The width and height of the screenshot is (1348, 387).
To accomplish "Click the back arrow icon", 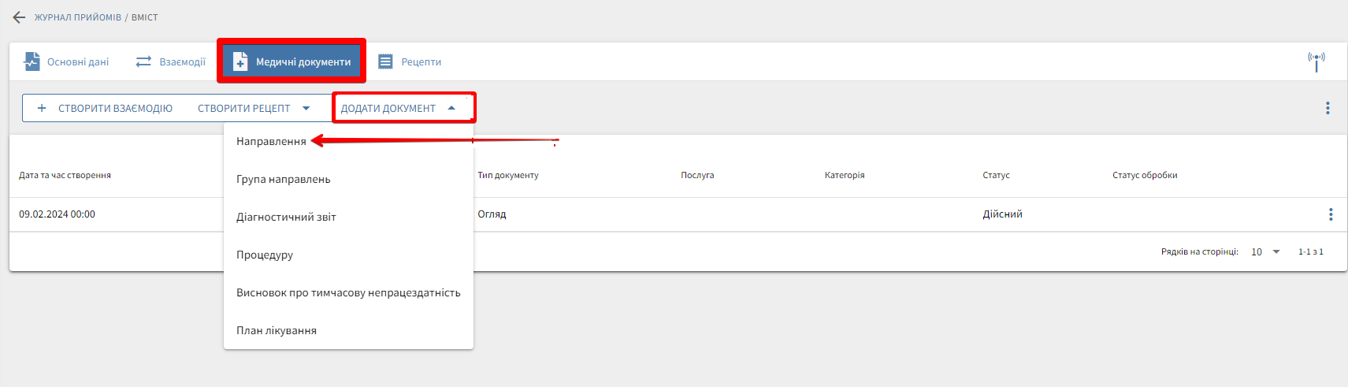I will pos(19,17).
